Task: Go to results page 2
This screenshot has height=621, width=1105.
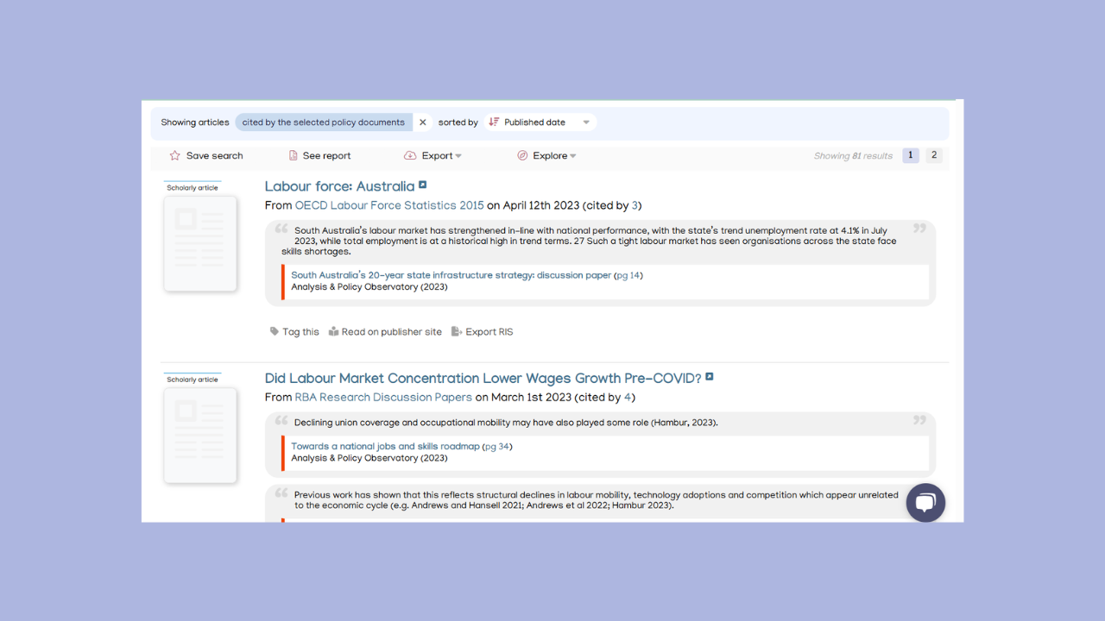Action: click(x=933, y=156)
